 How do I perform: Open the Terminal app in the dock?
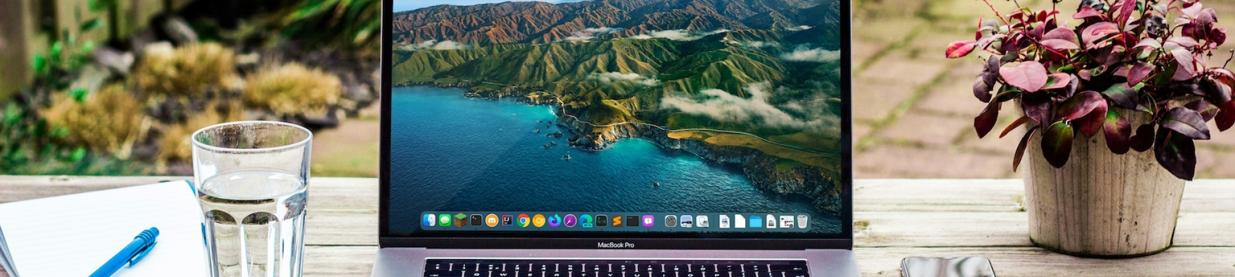[476, 220]
